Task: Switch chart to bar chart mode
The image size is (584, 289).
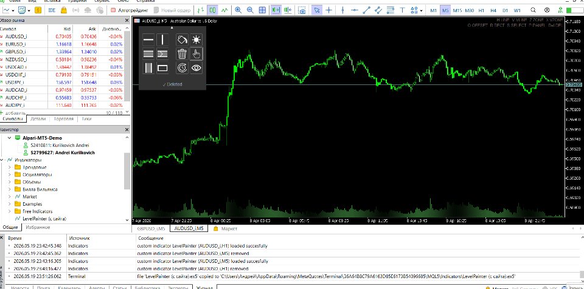Action: (201, 10)
